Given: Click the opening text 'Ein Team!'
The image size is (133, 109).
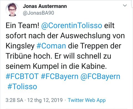Looking at the screenshot, I should (22, 26).
